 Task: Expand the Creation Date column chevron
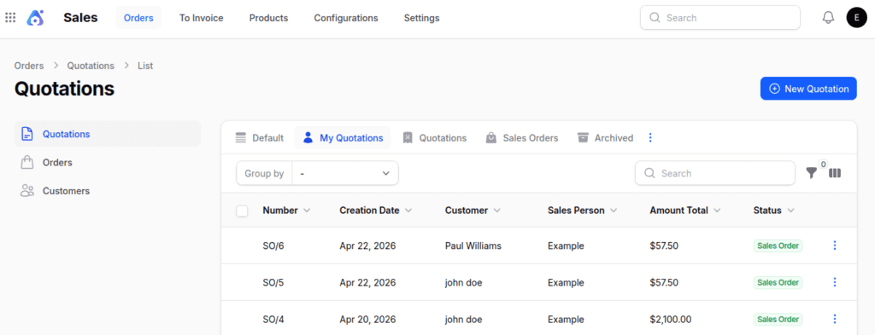pos(408,211)
